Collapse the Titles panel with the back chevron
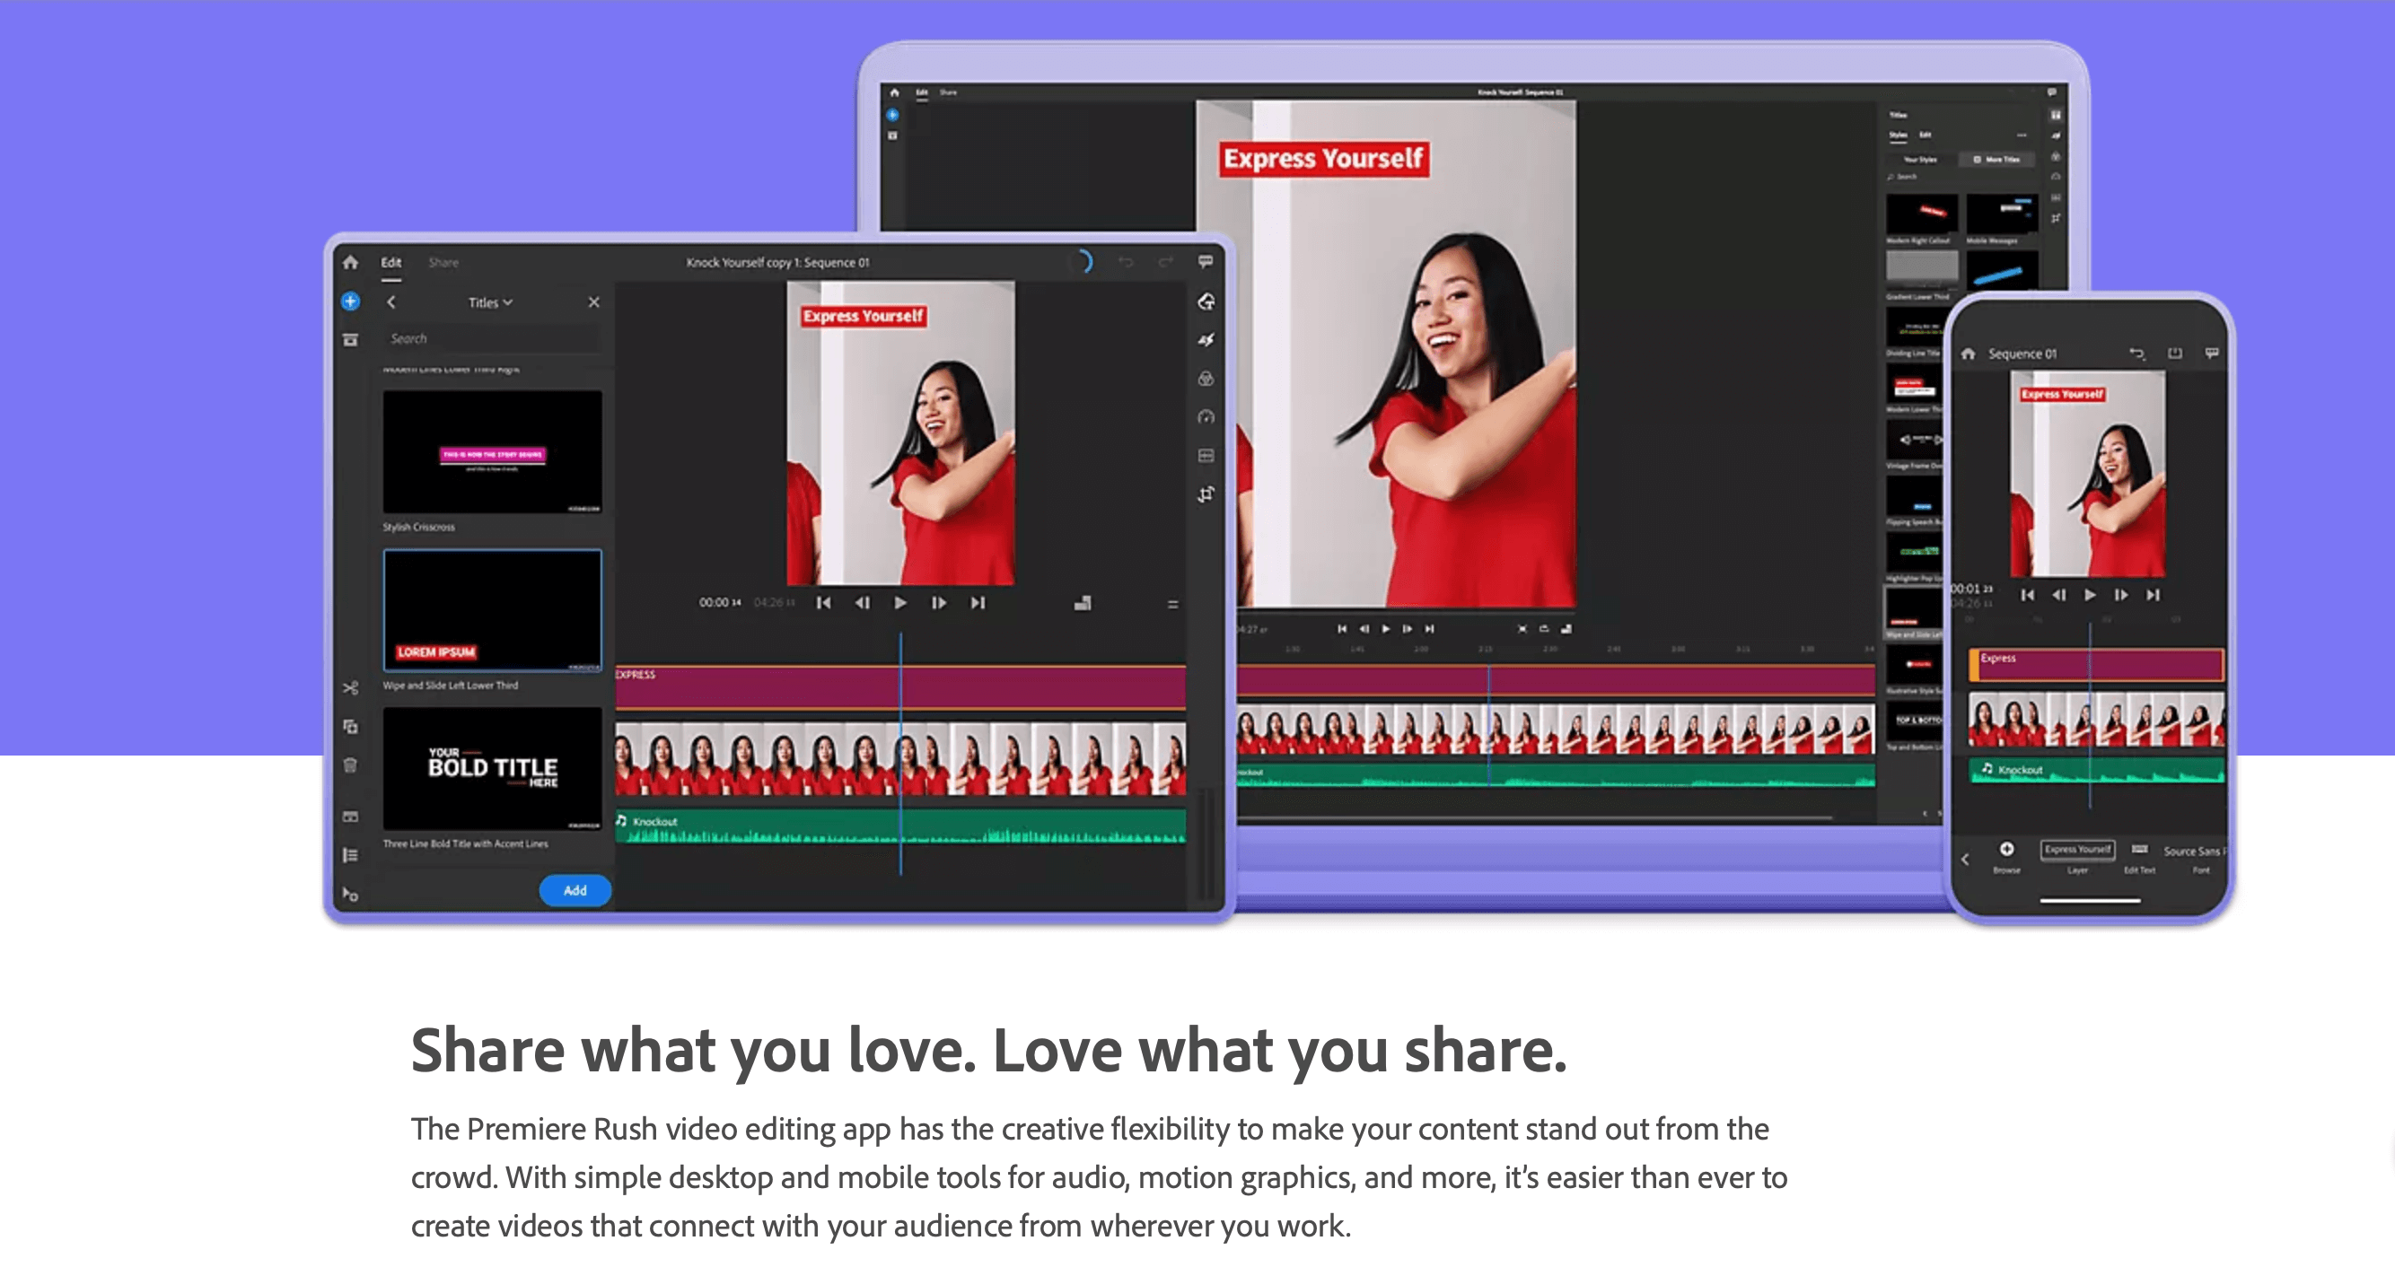2395x1267 pixels. pos(392,302)
